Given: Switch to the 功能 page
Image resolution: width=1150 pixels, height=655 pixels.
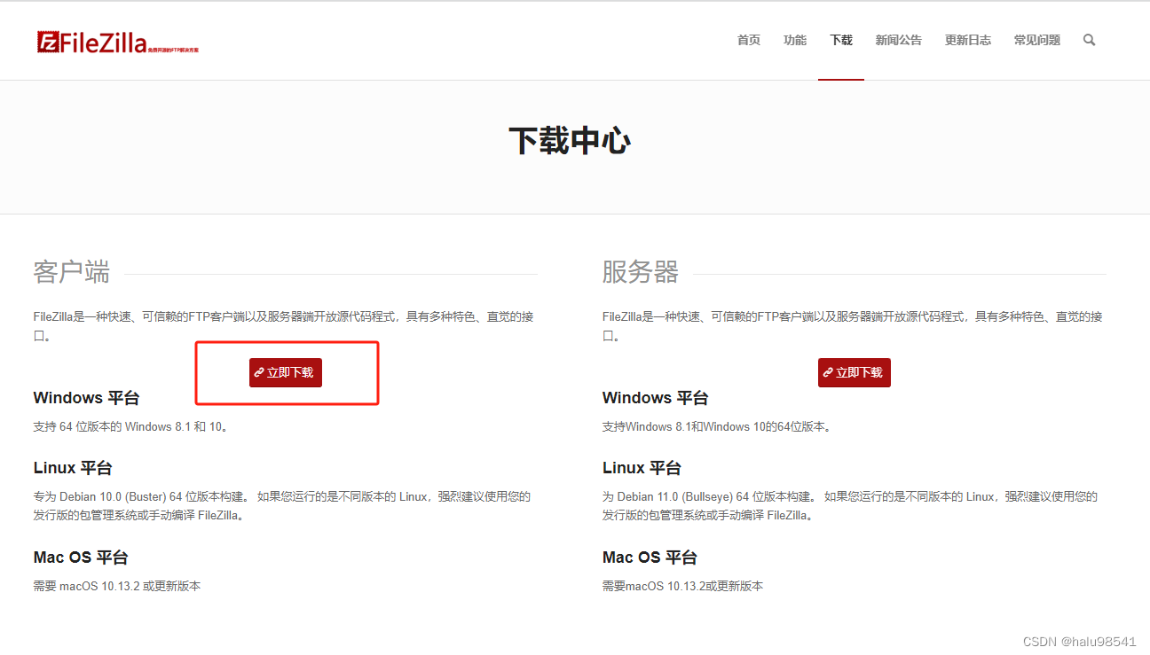Looking at the screenshot, I should click(794, 40).
